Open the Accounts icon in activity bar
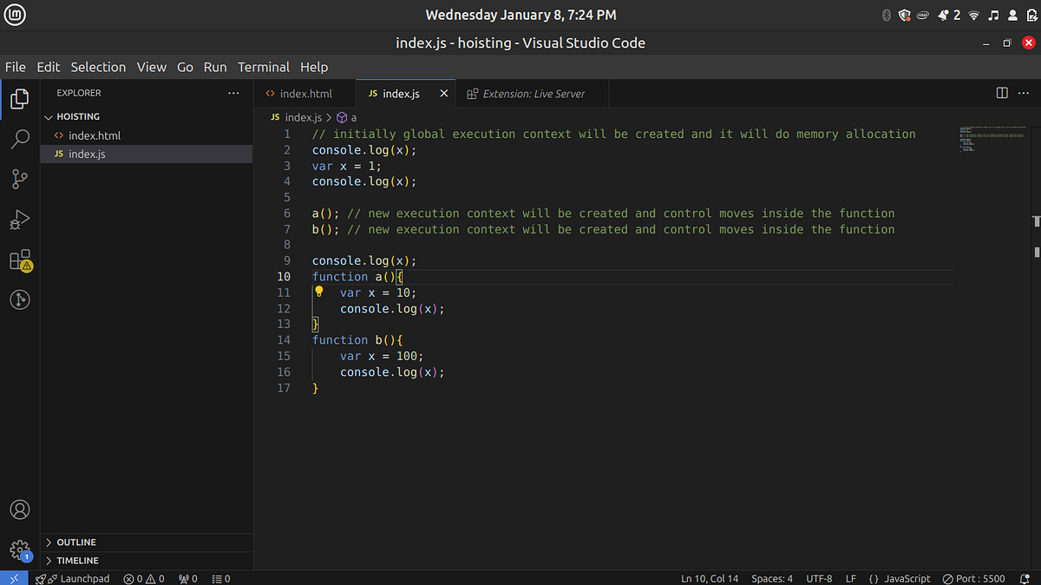Screen dimensions: 1041x585 [x=19, y=509]
